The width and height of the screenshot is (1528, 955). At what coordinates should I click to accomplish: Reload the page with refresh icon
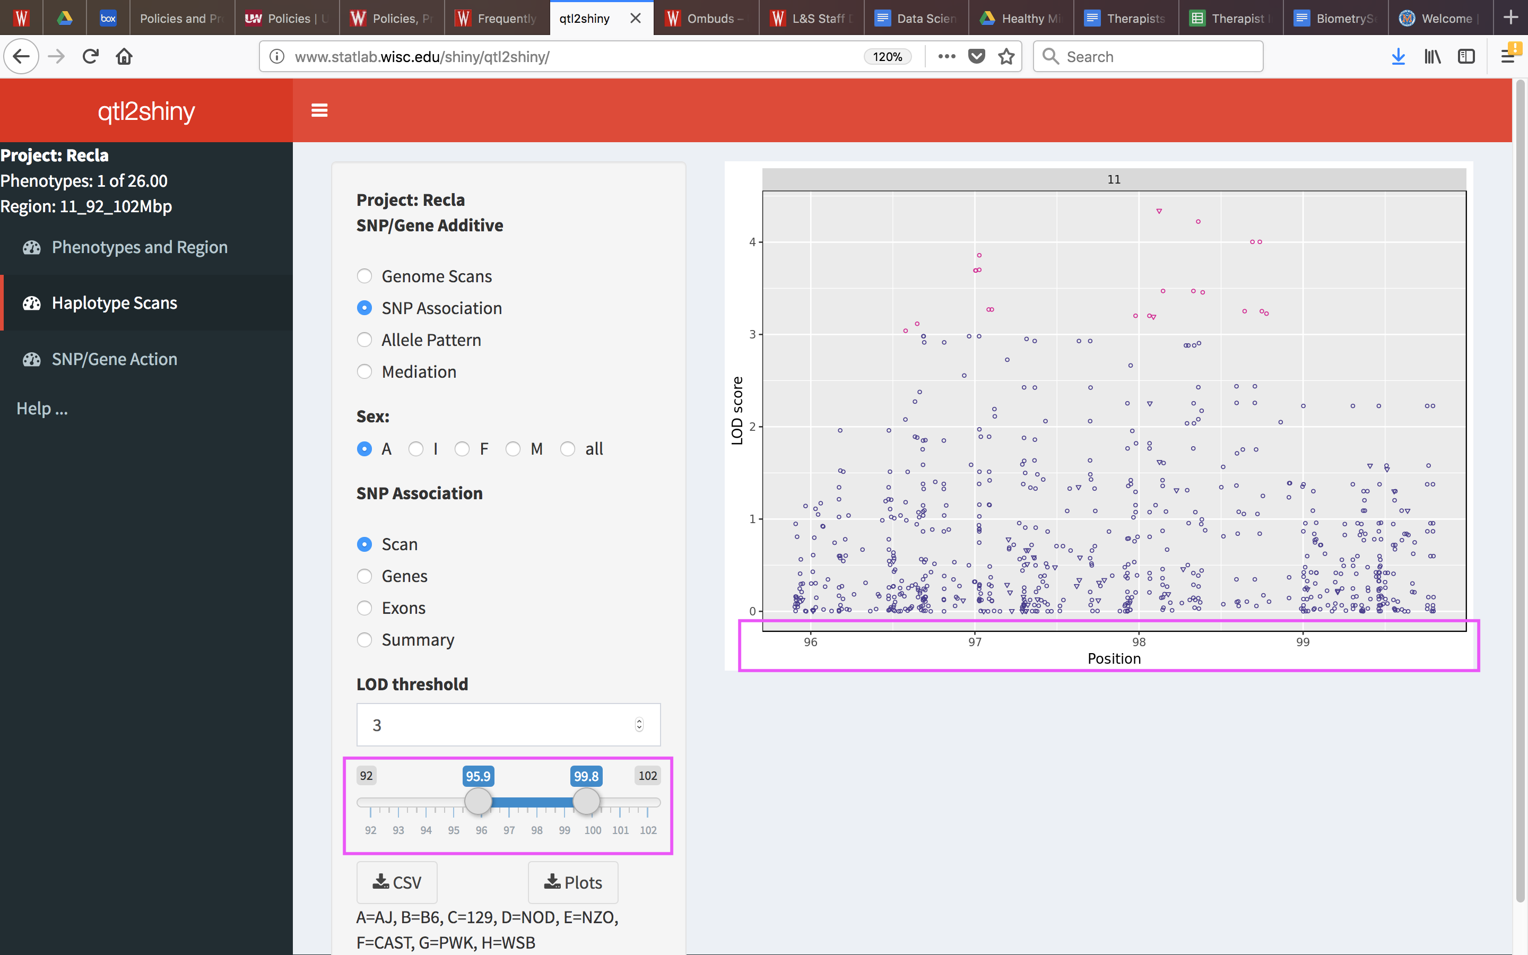(x=90, y=56)
